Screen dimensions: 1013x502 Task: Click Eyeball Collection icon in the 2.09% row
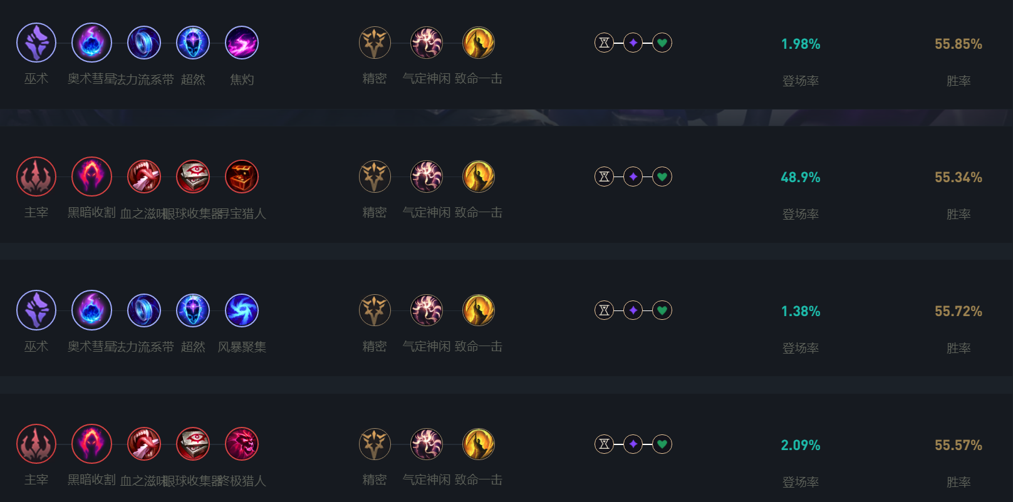tap(193, 444)
